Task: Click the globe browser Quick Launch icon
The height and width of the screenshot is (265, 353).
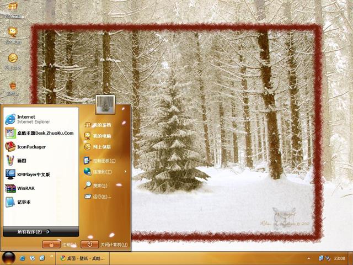Action: pyautogui.click(x=33, y=258)
